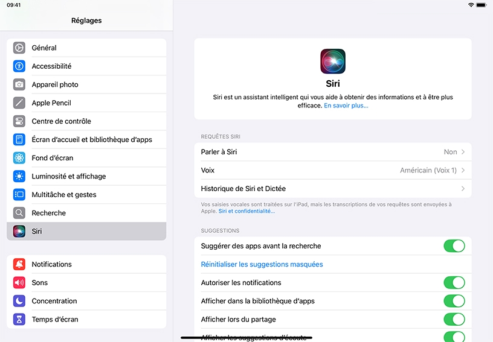Tap the Centre de contrôle icon

(x=19, y=121)
